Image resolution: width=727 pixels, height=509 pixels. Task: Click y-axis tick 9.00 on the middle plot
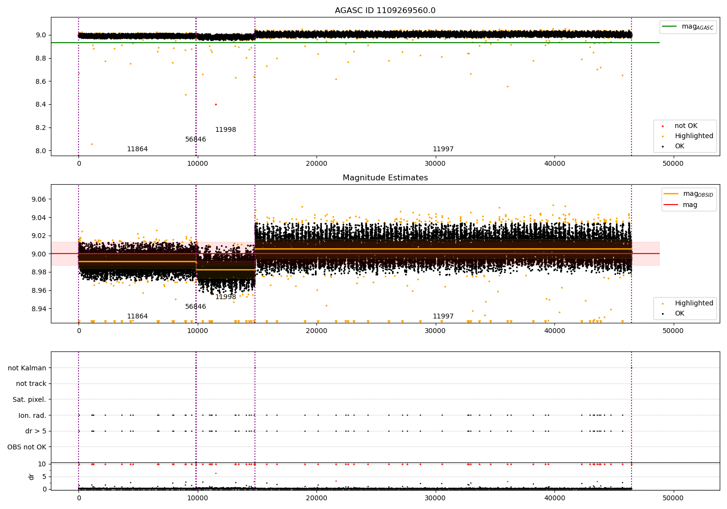click(39, 254)
